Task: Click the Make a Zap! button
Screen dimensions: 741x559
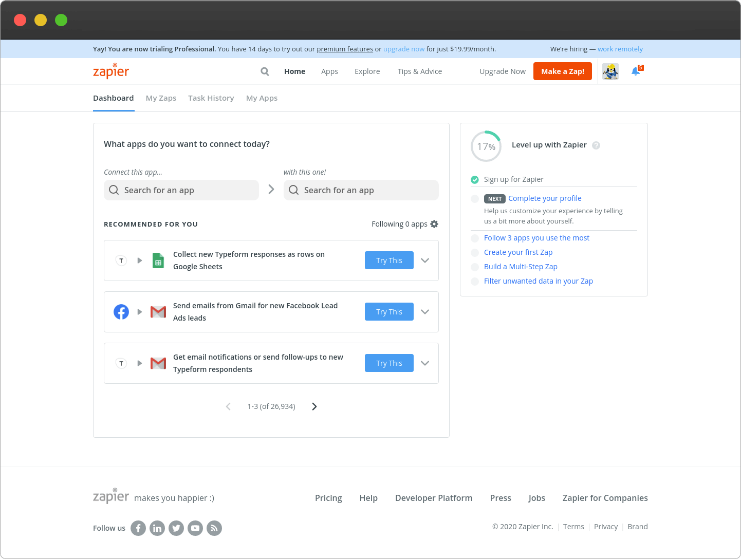Action: click(x=563, y=71)
